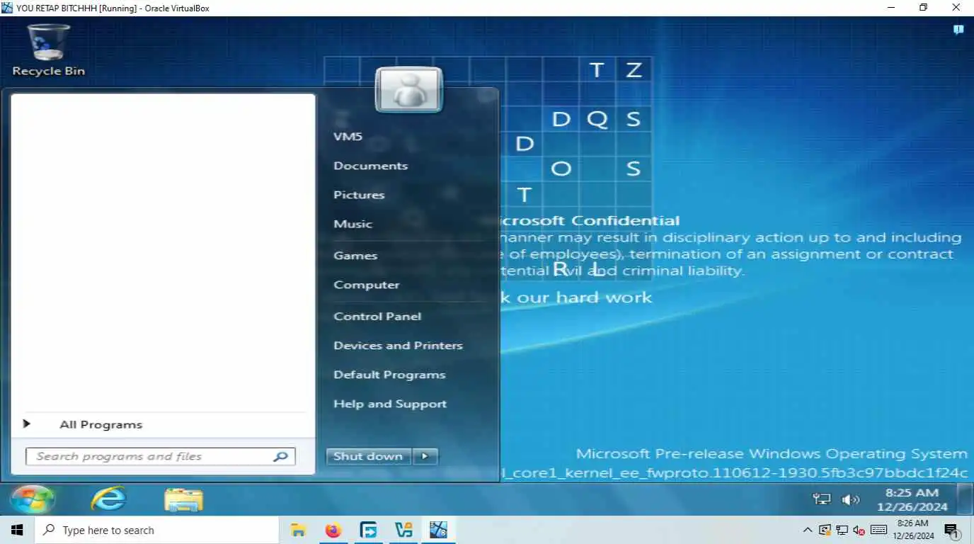
Task: Focus Search programs and files field
Action: 161,457
